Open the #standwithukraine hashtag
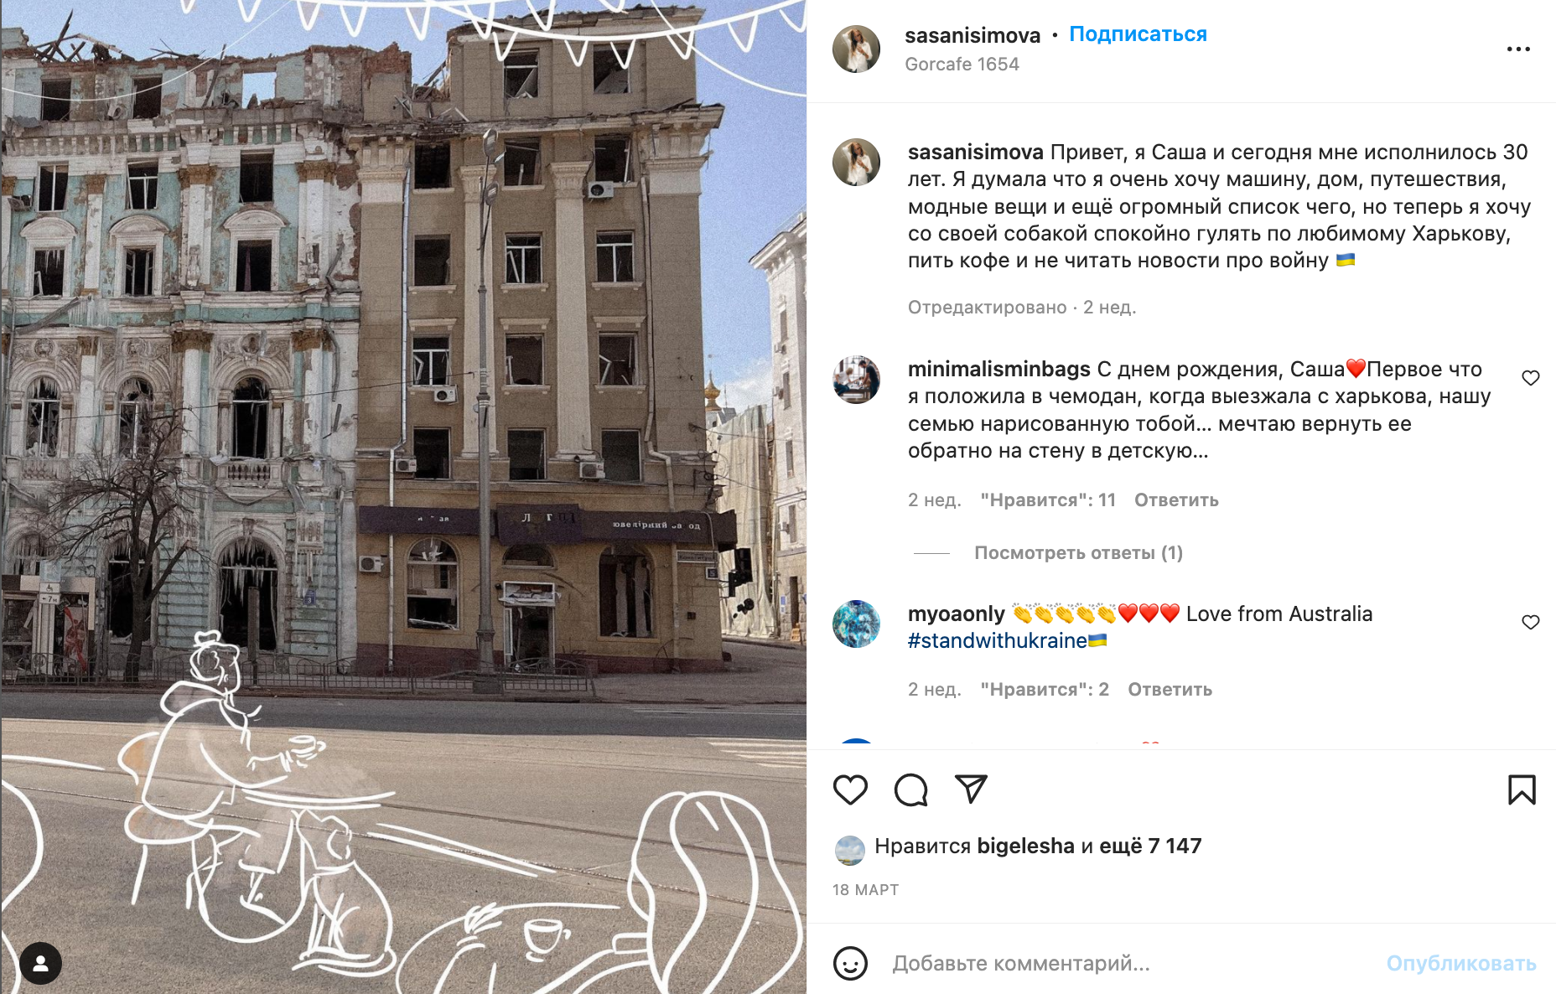The width and height of the screenshot is (1556, 994). pyautogui.click(x=997, y=641)
